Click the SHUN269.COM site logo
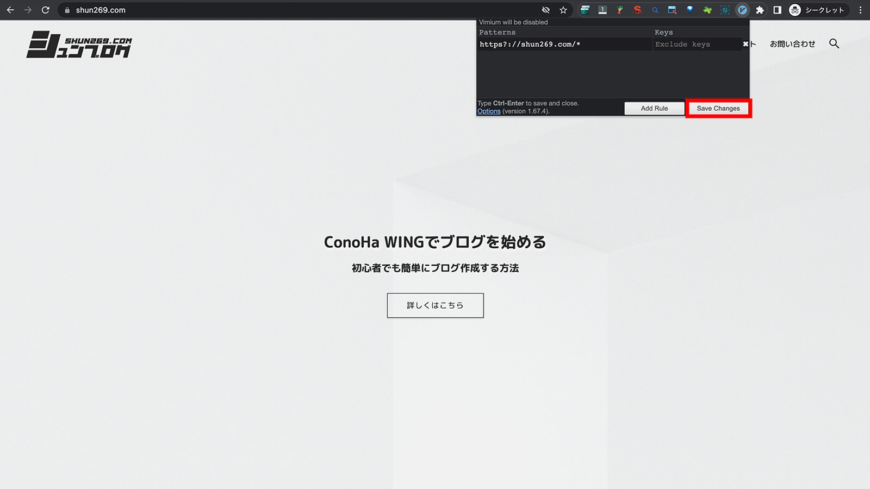The width and height of the screenshot is (870, 489). (x=79, y=44)
